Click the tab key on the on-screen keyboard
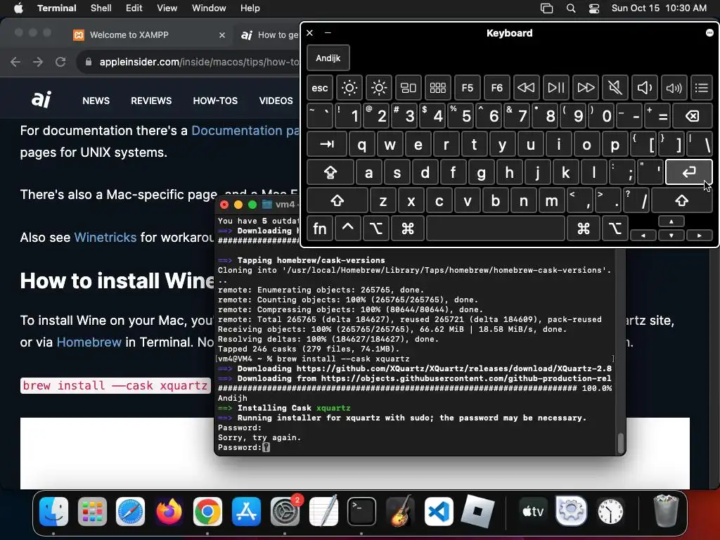 pyautogui.click(x=326, y=145)
